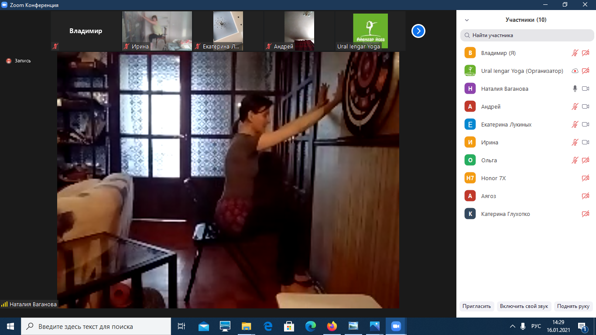
Task: Click the red recording indicator icon
Action: pos(9,61)
